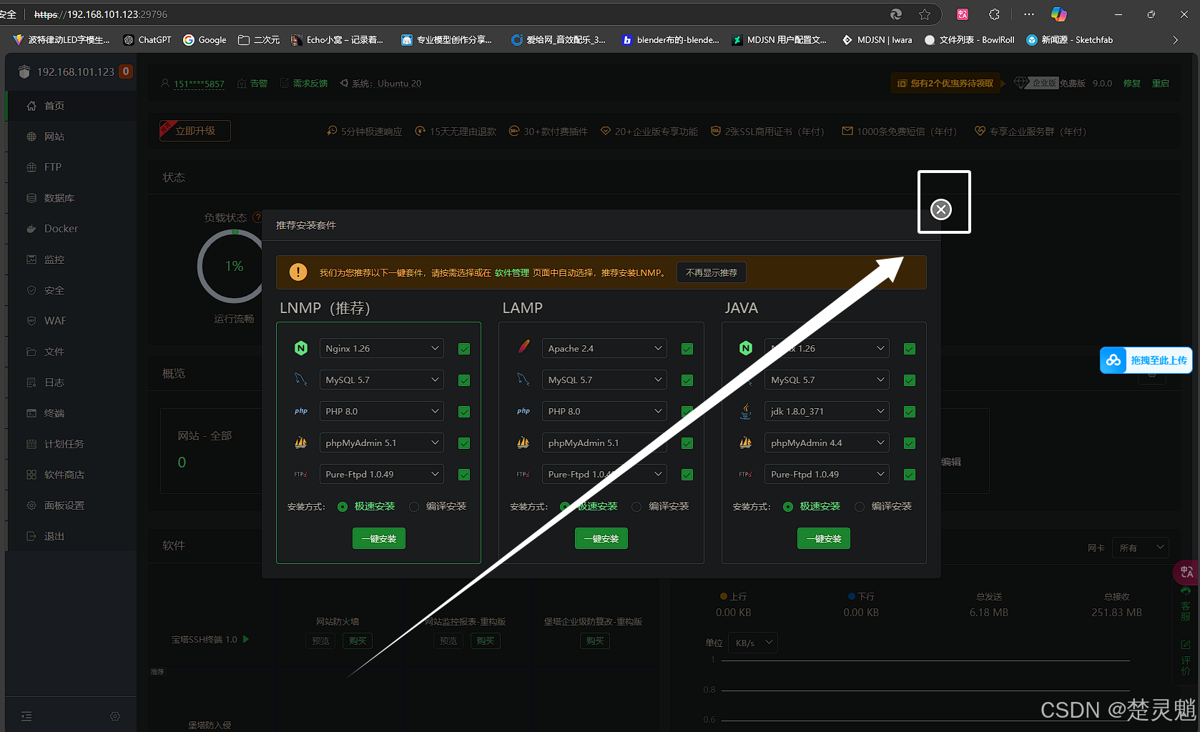Click the orange warning icon in banner
This screenshot has width=1200, height=732.
coord(298,272)
